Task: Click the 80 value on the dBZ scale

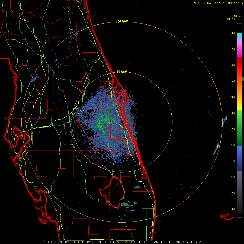Action: [233, 33]
